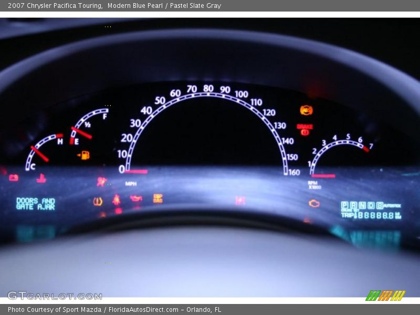
Task: Click the 20 mark on the speedometer
Action: coord(127,138)
